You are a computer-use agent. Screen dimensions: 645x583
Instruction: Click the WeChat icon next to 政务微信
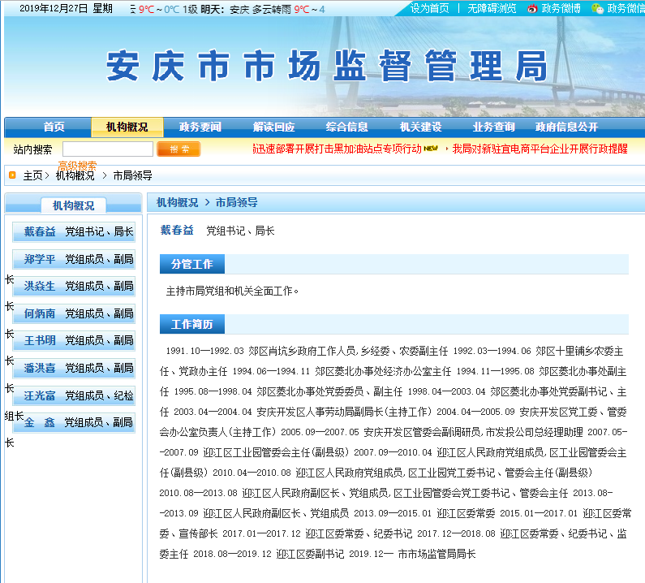tap(597, 9)
